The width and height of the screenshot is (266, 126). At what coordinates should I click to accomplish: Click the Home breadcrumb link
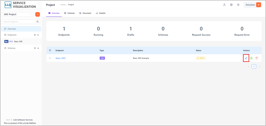(x=63, y=5)
